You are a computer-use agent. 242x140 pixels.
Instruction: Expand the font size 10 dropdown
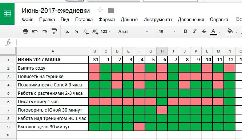pos(167,31)
